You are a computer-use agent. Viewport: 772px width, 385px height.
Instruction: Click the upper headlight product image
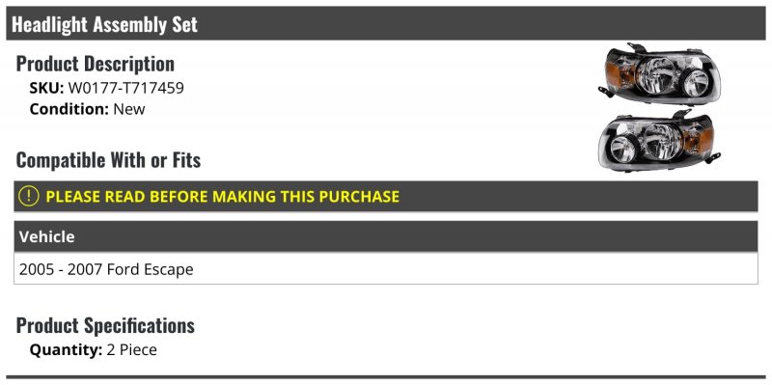[659, 74]
